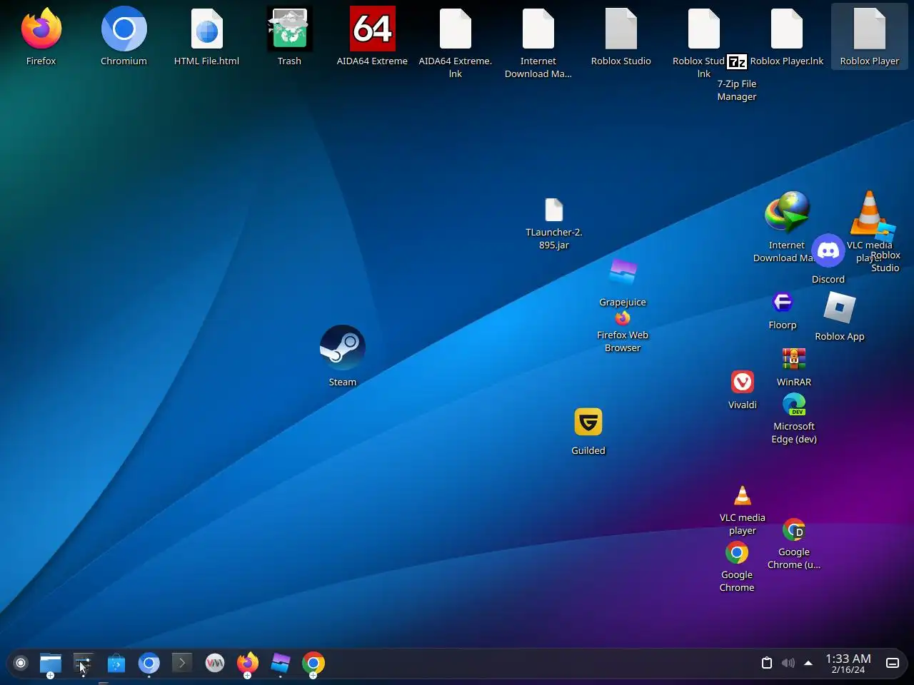Open the Grapejuice desktop icon

[x=623, y=273]
